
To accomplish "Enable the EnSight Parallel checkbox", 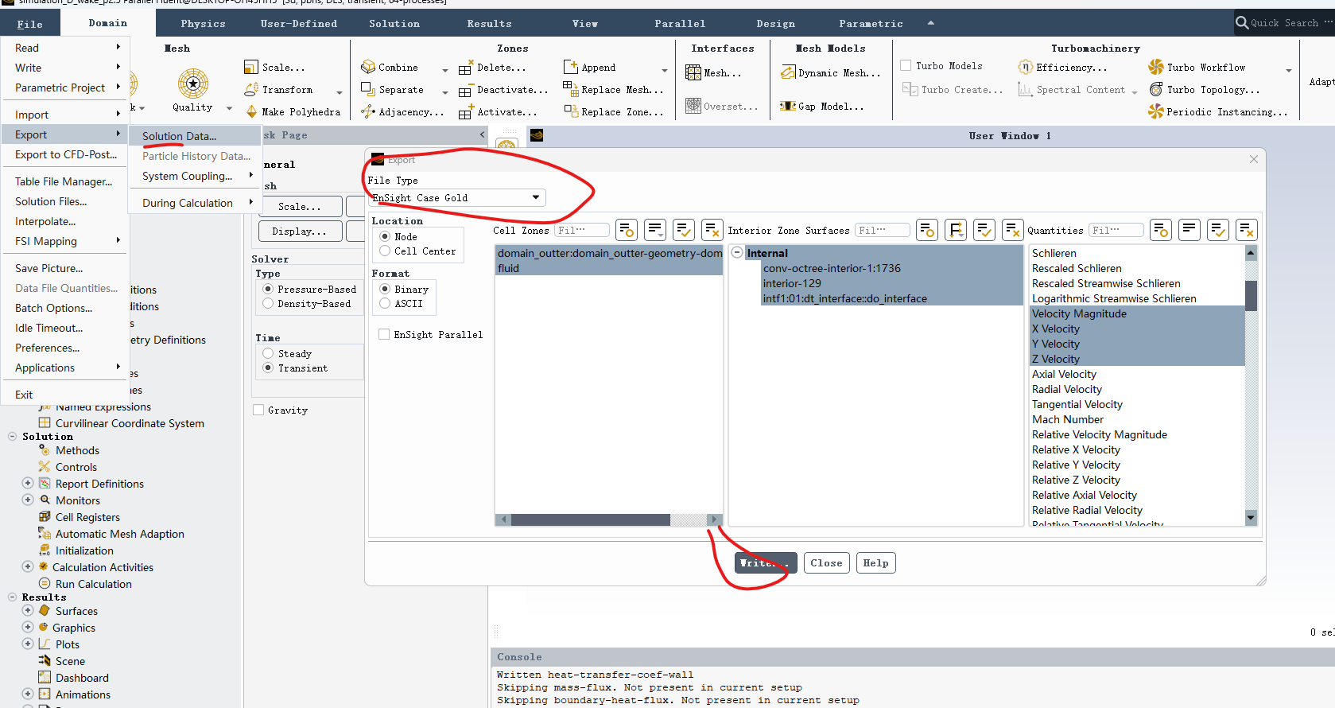I will (x=385, y=335).
